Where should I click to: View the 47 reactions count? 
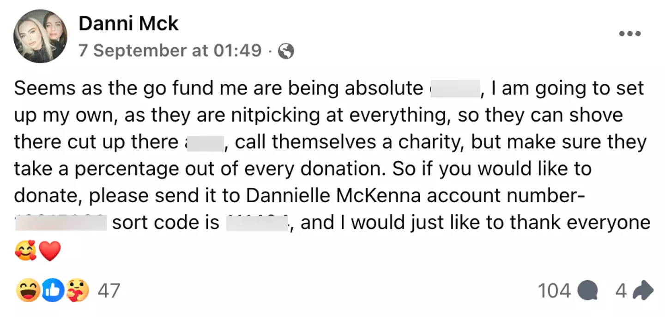tap(109, 291)
